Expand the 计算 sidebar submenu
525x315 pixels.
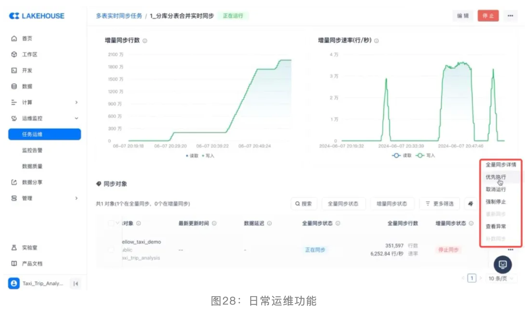click(x=76, y=103)
